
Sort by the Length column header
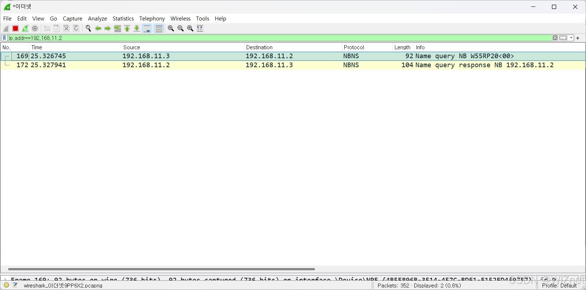pyautogui.click(x=403, y=47)
